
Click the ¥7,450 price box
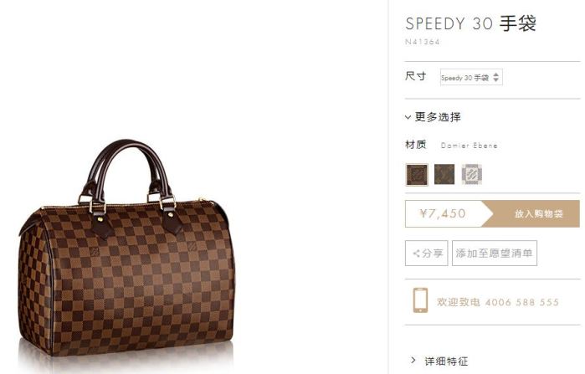pos(444,213)
